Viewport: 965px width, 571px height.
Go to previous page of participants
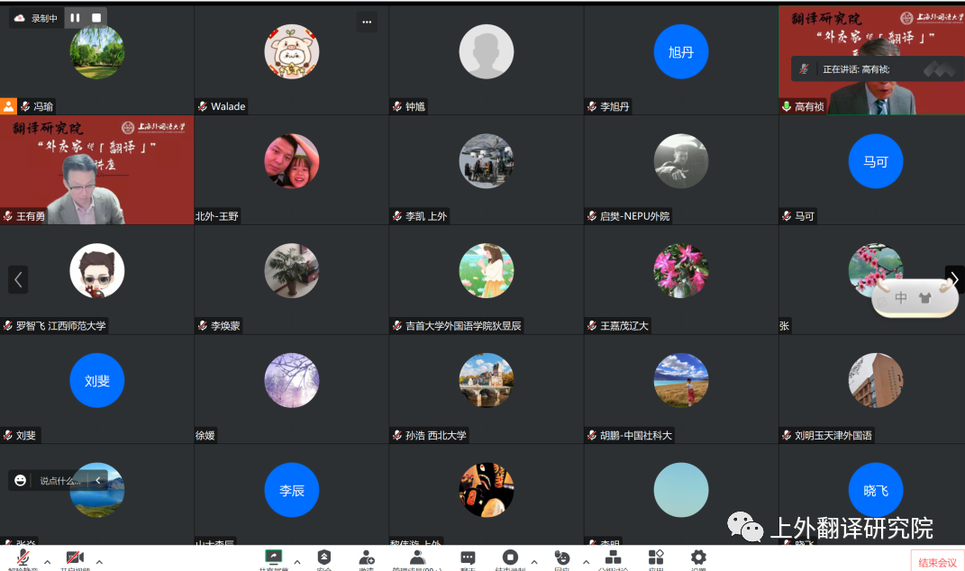[18, 280]
